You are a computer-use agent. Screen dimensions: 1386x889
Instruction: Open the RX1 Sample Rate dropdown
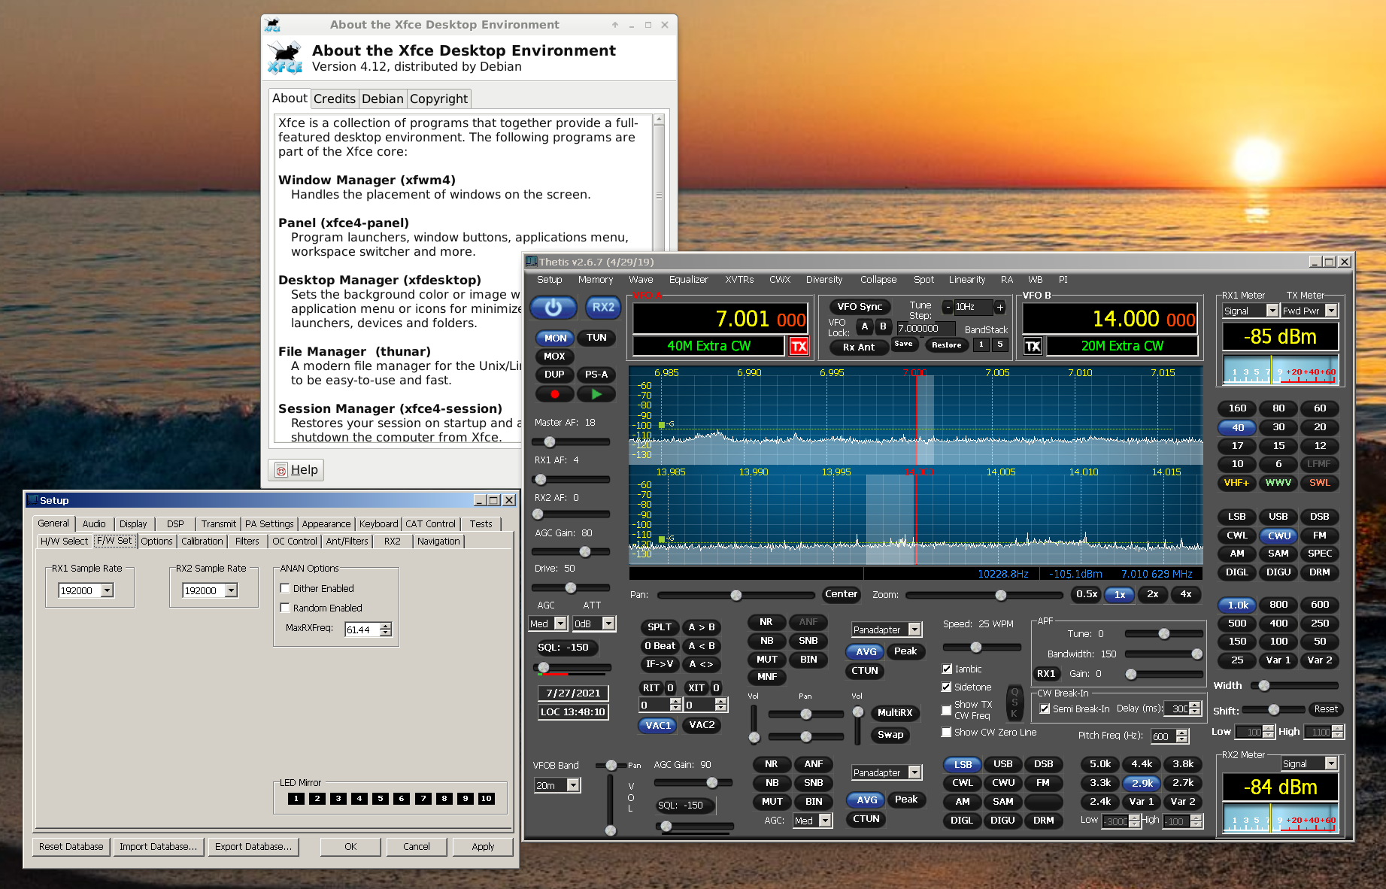click(108, 590)
